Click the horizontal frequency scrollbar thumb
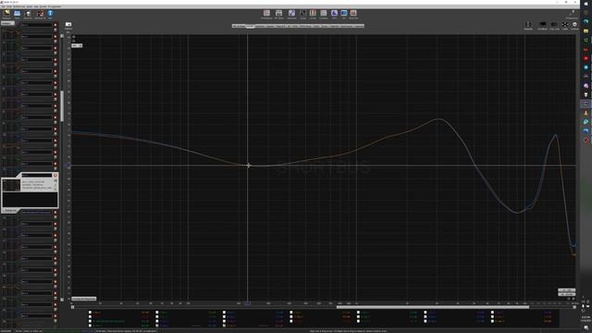The width and height of the screenshot is (592, 333). point(433,307)
